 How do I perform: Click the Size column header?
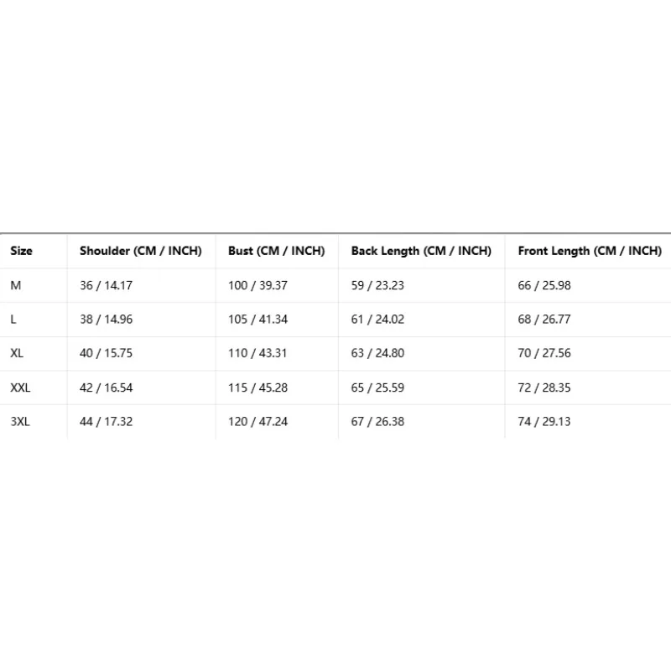click(x=22, y=251)
